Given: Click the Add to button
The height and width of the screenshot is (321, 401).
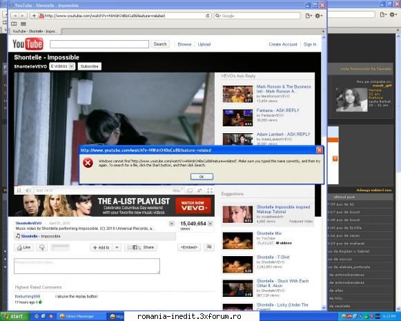Looking at the screenshot, I should point(101,247).
